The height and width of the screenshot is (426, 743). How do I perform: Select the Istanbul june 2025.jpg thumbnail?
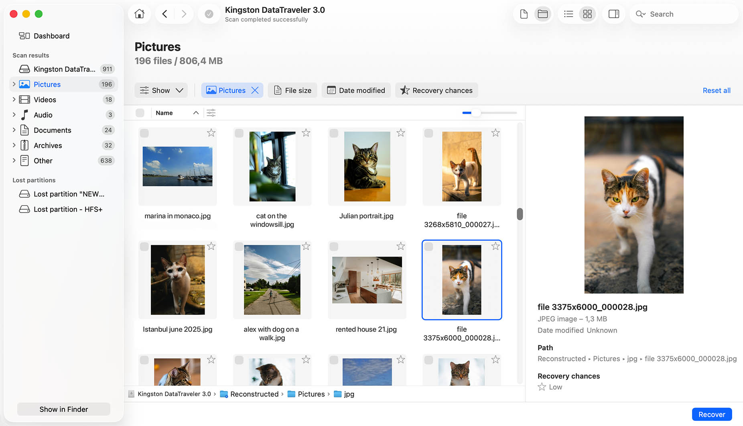[178, 280]
